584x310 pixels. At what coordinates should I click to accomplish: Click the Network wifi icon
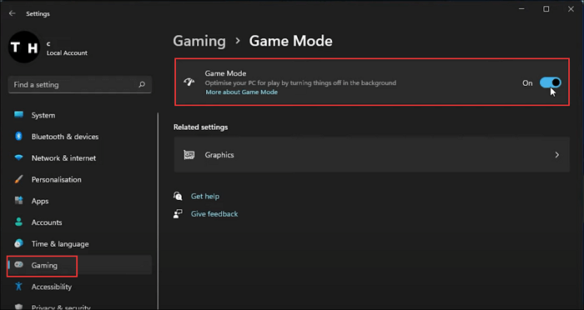[18, 157]
